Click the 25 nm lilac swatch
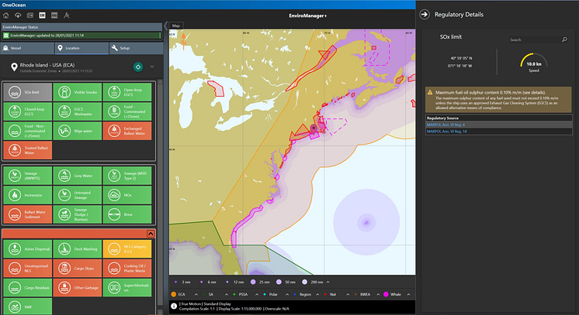Viewport: 579px width, 315px height. click(253, 282)
